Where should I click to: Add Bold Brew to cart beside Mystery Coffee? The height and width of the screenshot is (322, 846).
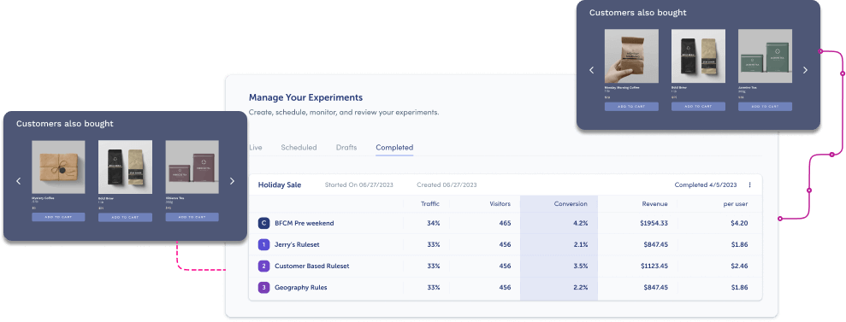pyautogui.click(x=125, y=217)
